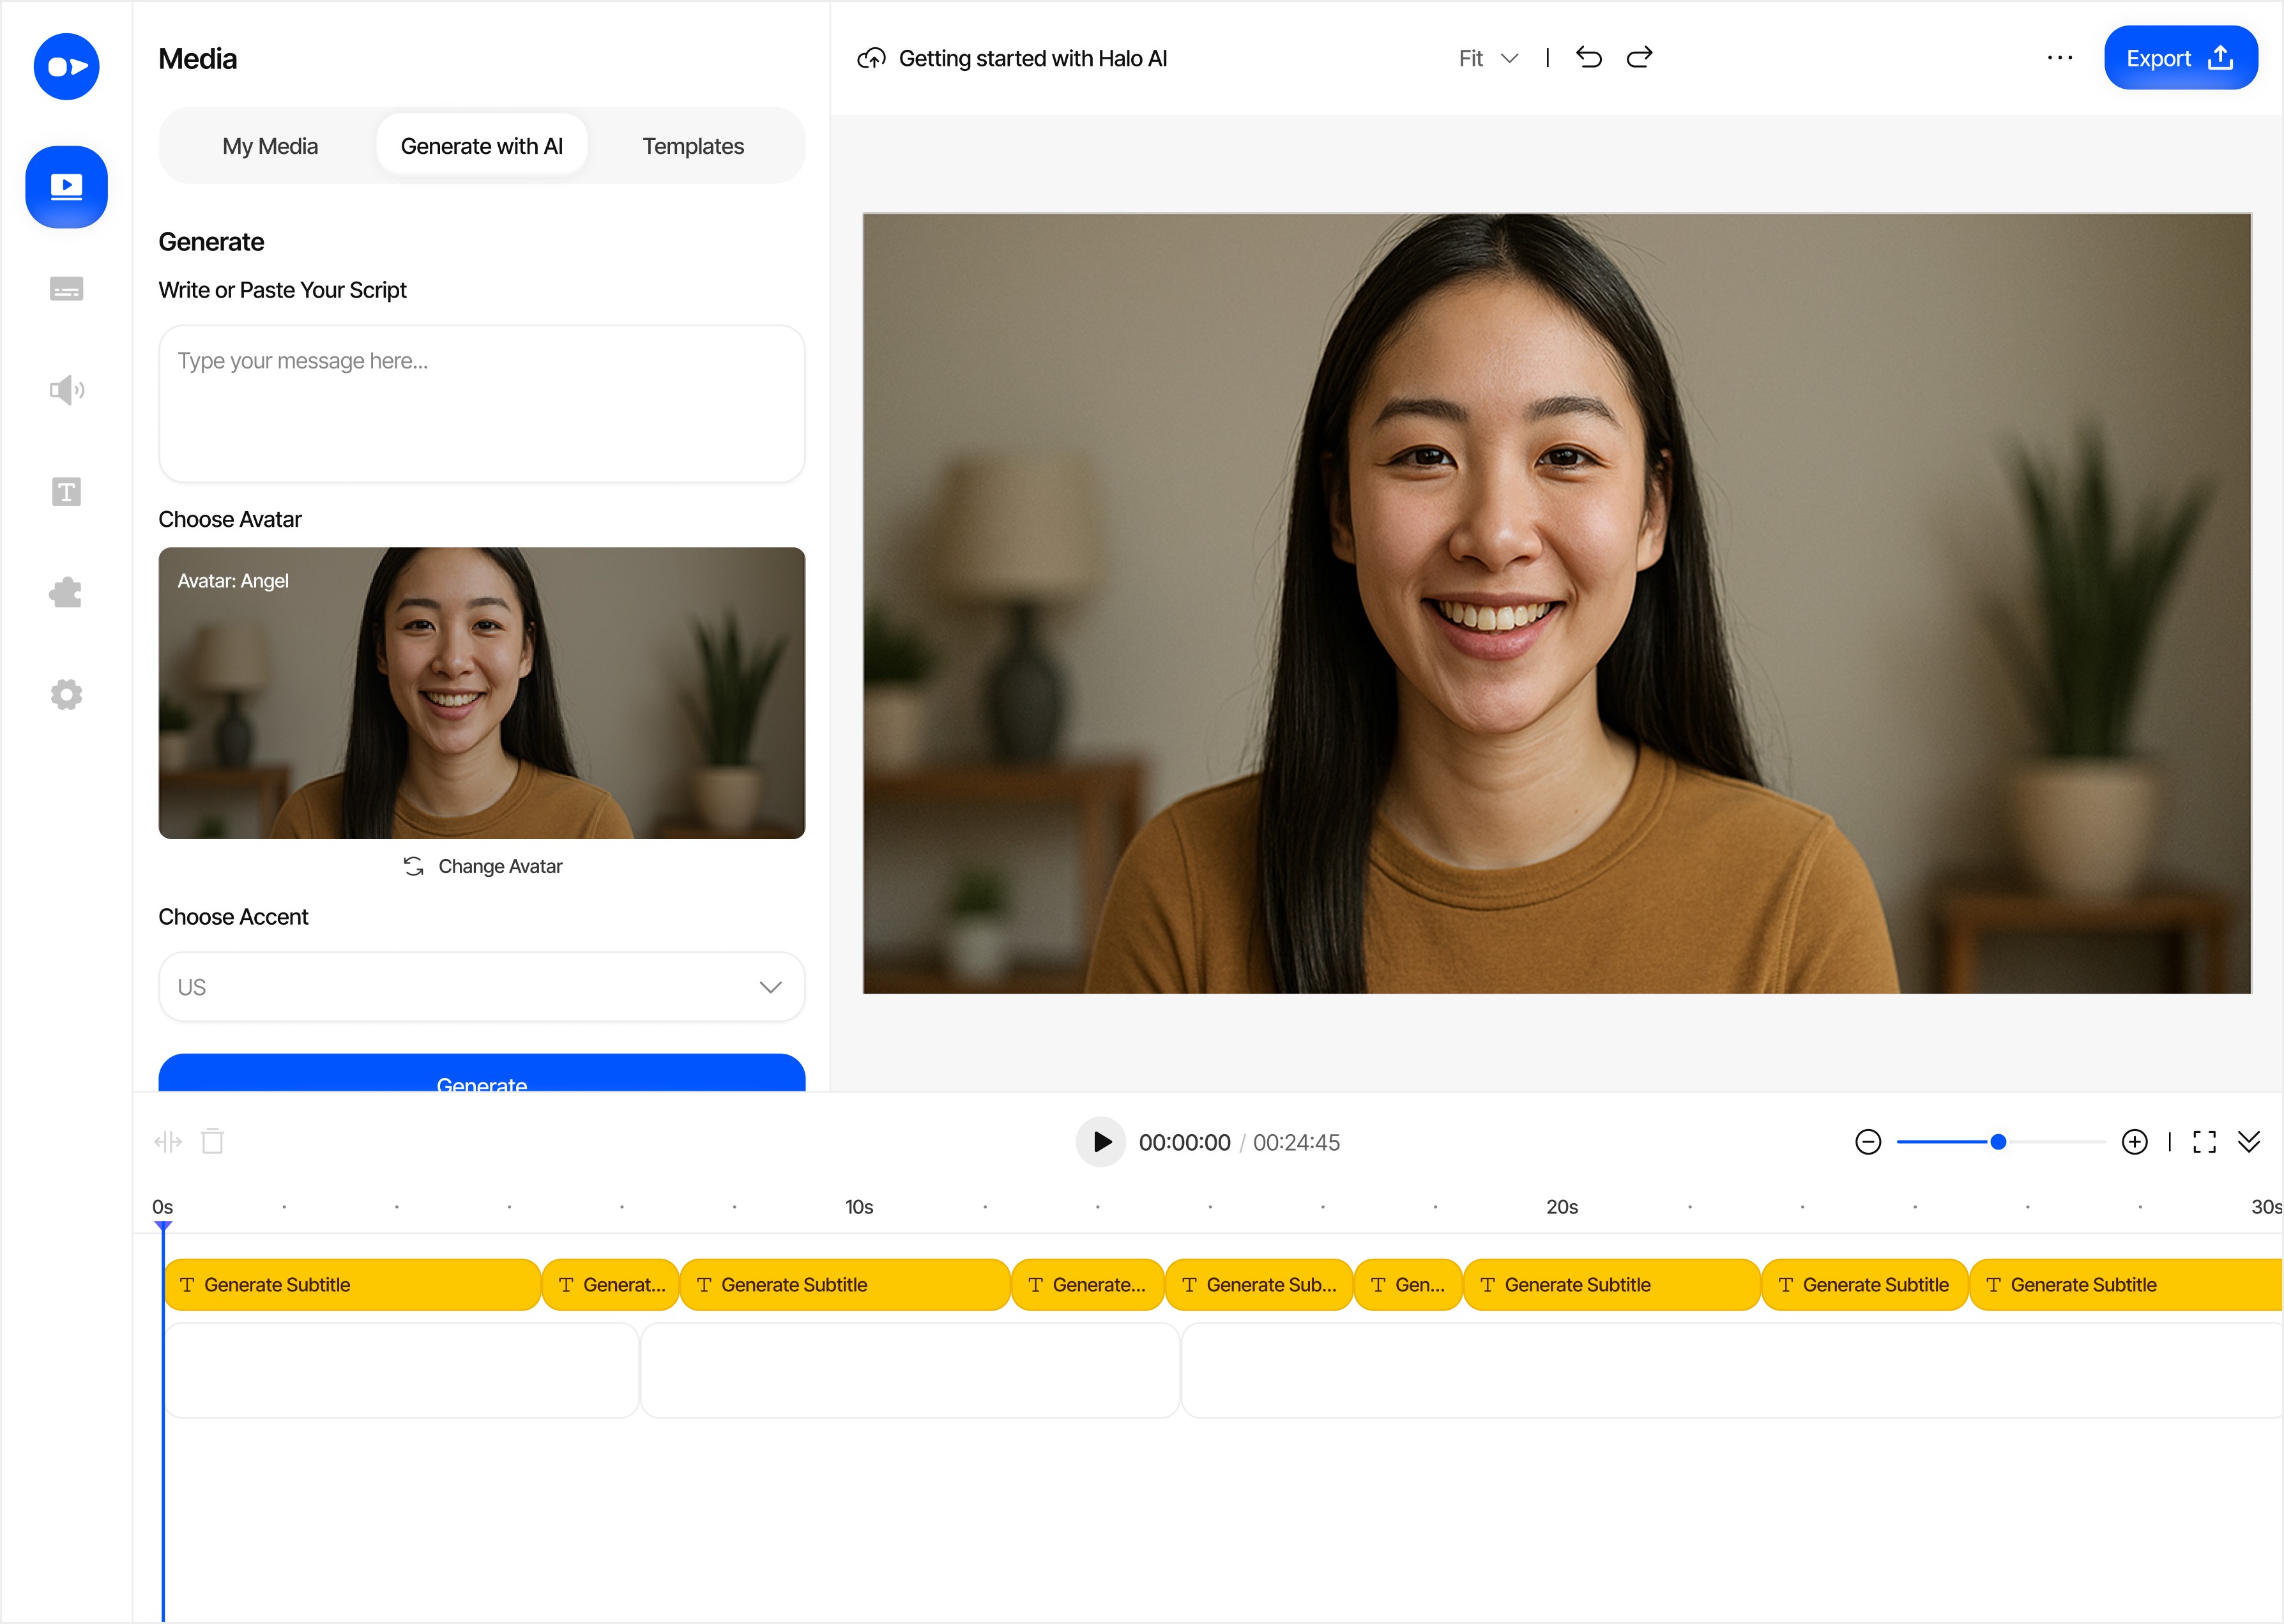Click the current time 00:00:00 display
Viewport: 2284px width, 1624px height.
point(1184,1142)
